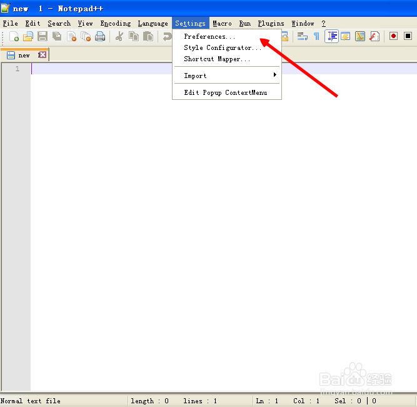
Task: Click the Paste clipboard icon
Action: pyautogui.click(x=148, y=36)
